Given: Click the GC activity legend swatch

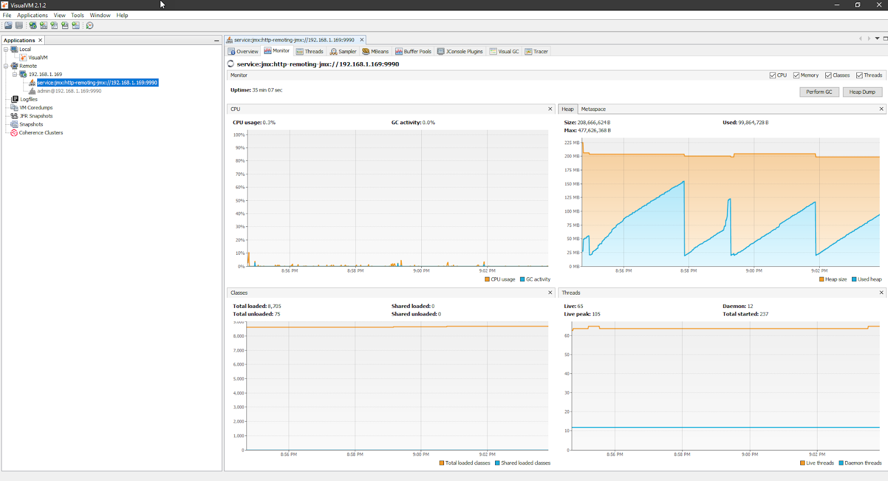Looking at the screenshot, I should pyautogui.click(x=522, y=279).
